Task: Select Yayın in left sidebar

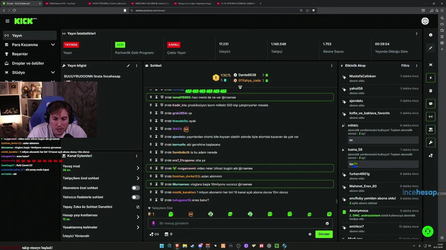Action: 29,35
